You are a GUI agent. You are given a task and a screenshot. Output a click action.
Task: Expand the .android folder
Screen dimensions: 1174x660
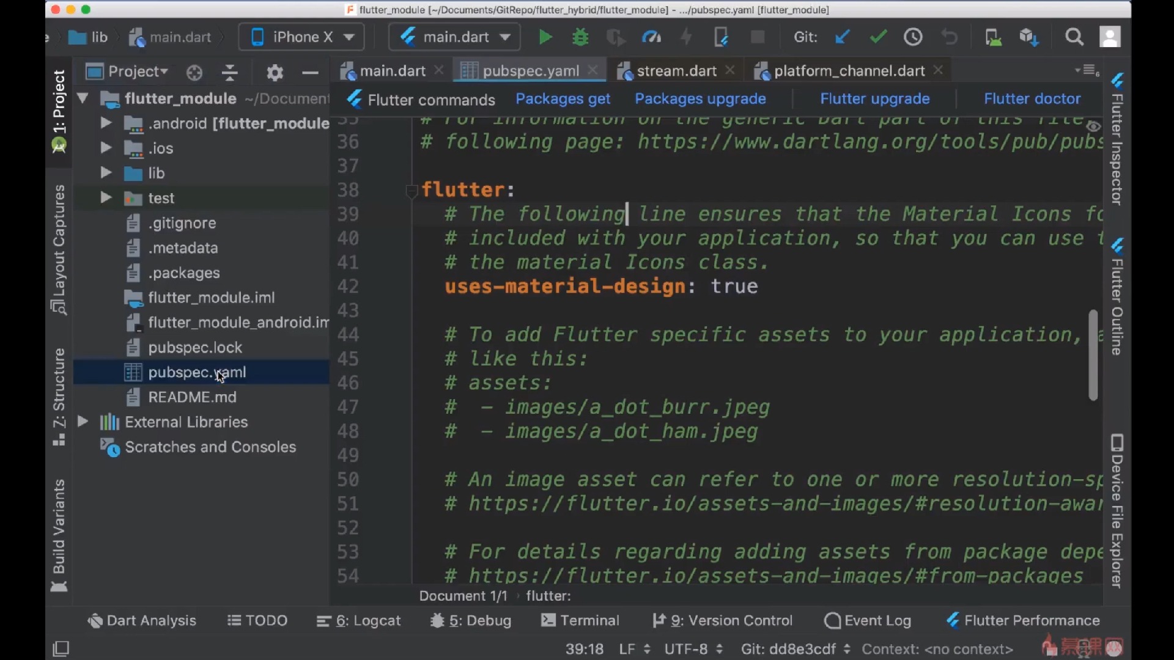pos(106,123)
